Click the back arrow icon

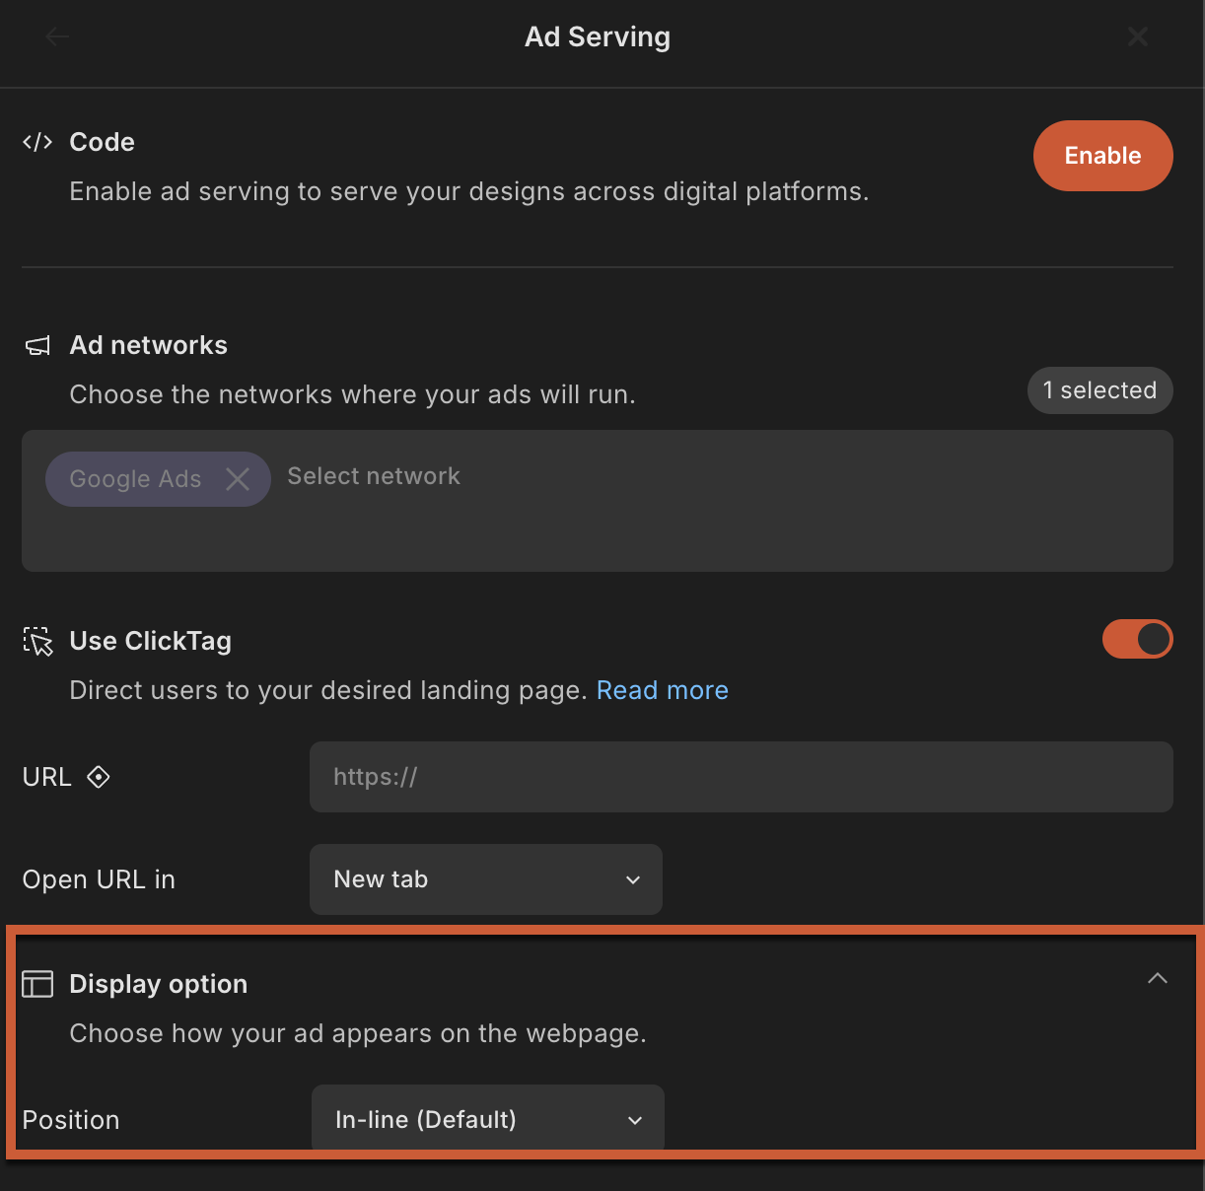coord(57,37)
